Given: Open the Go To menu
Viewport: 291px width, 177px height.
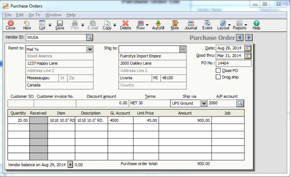Looking at the screenshot, I should coord(34,15).
